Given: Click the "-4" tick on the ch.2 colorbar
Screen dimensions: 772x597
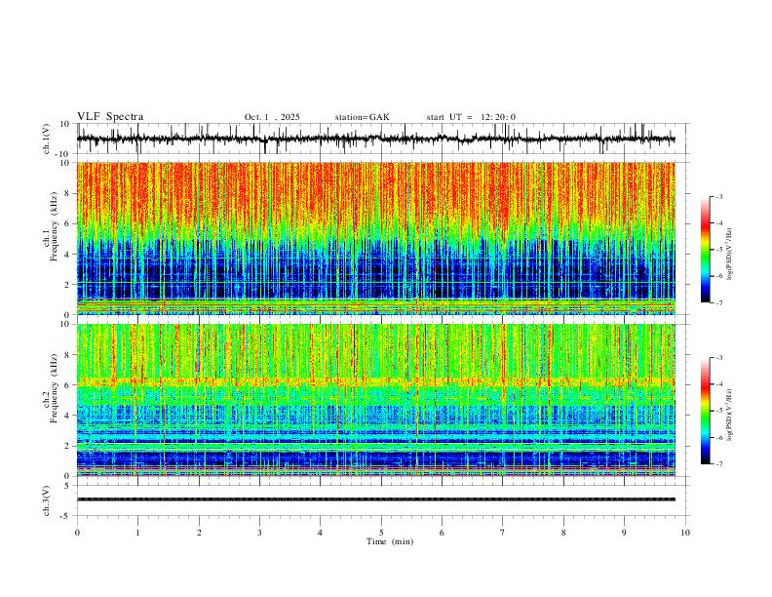Looking at the screenshot, I should [x=719, y=384].
